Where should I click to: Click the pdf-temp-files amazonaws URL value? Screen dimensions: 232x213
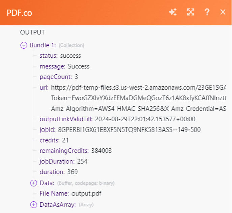click(x=138, y=88)
